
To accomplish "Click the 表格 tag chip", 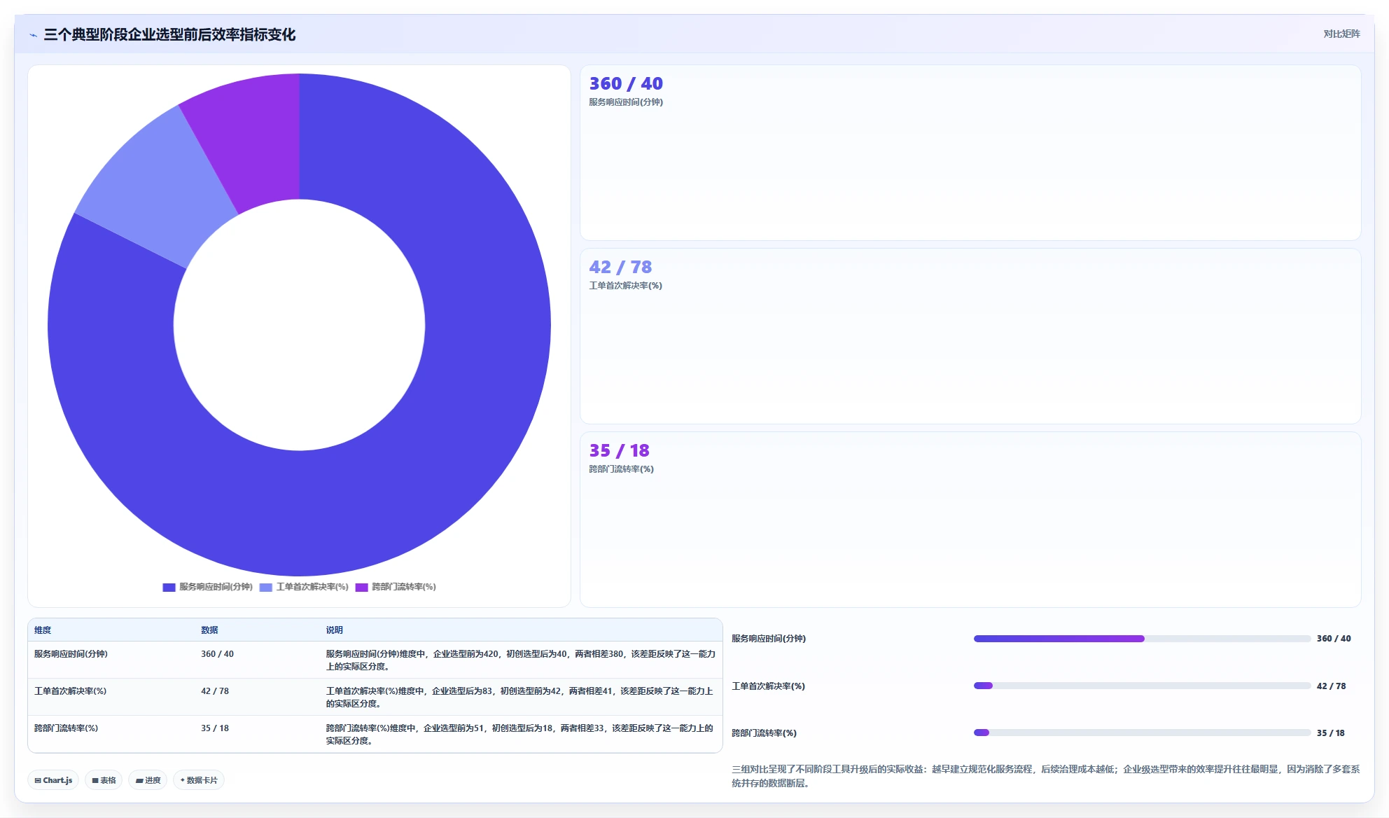I will [104, 780].
